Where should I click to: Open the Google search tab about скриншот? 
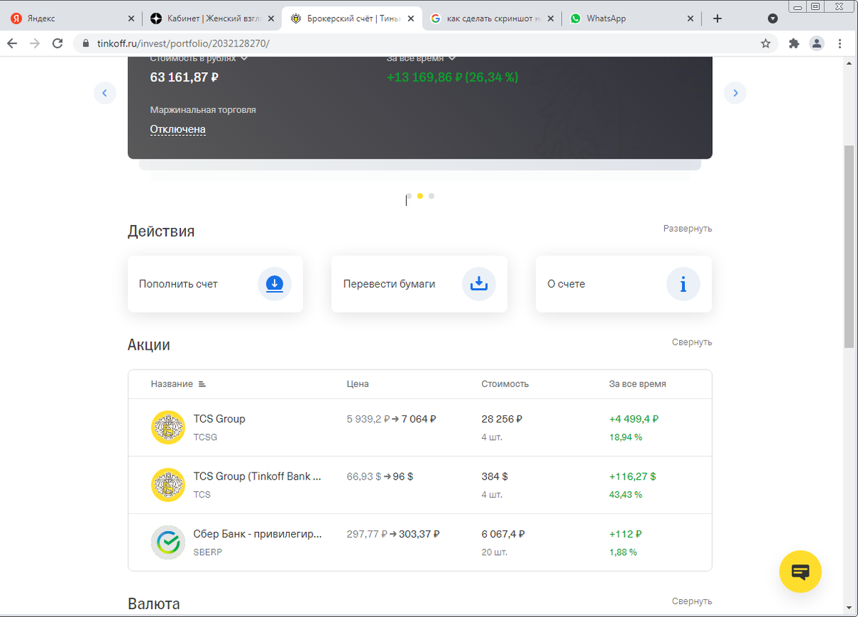coord(491,19)
